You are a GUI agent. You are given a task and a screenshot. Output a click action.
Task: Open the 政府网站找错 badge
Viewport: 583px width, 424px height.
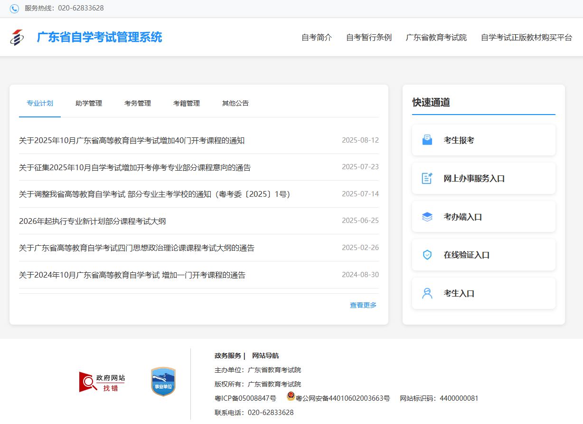point(102,382)
